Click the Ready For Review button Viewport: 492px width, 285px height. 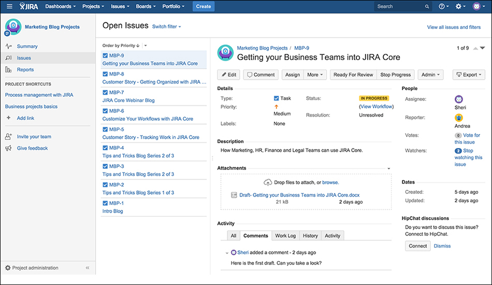point(353,75)
